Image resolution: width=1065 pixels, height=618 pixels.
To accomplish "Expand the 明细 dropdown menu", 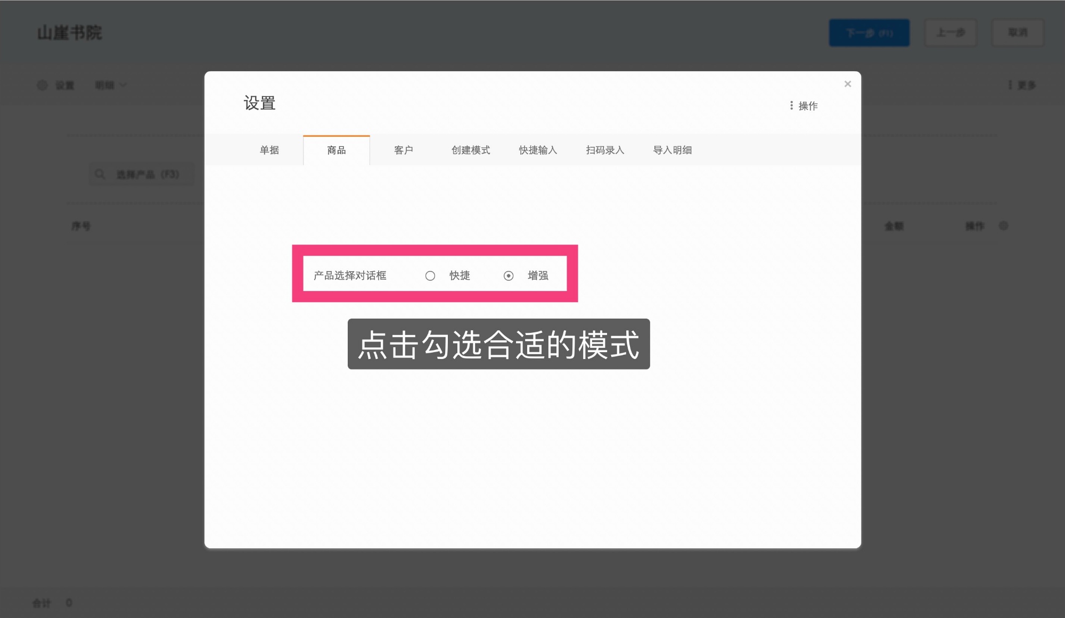I will (109, 85).
